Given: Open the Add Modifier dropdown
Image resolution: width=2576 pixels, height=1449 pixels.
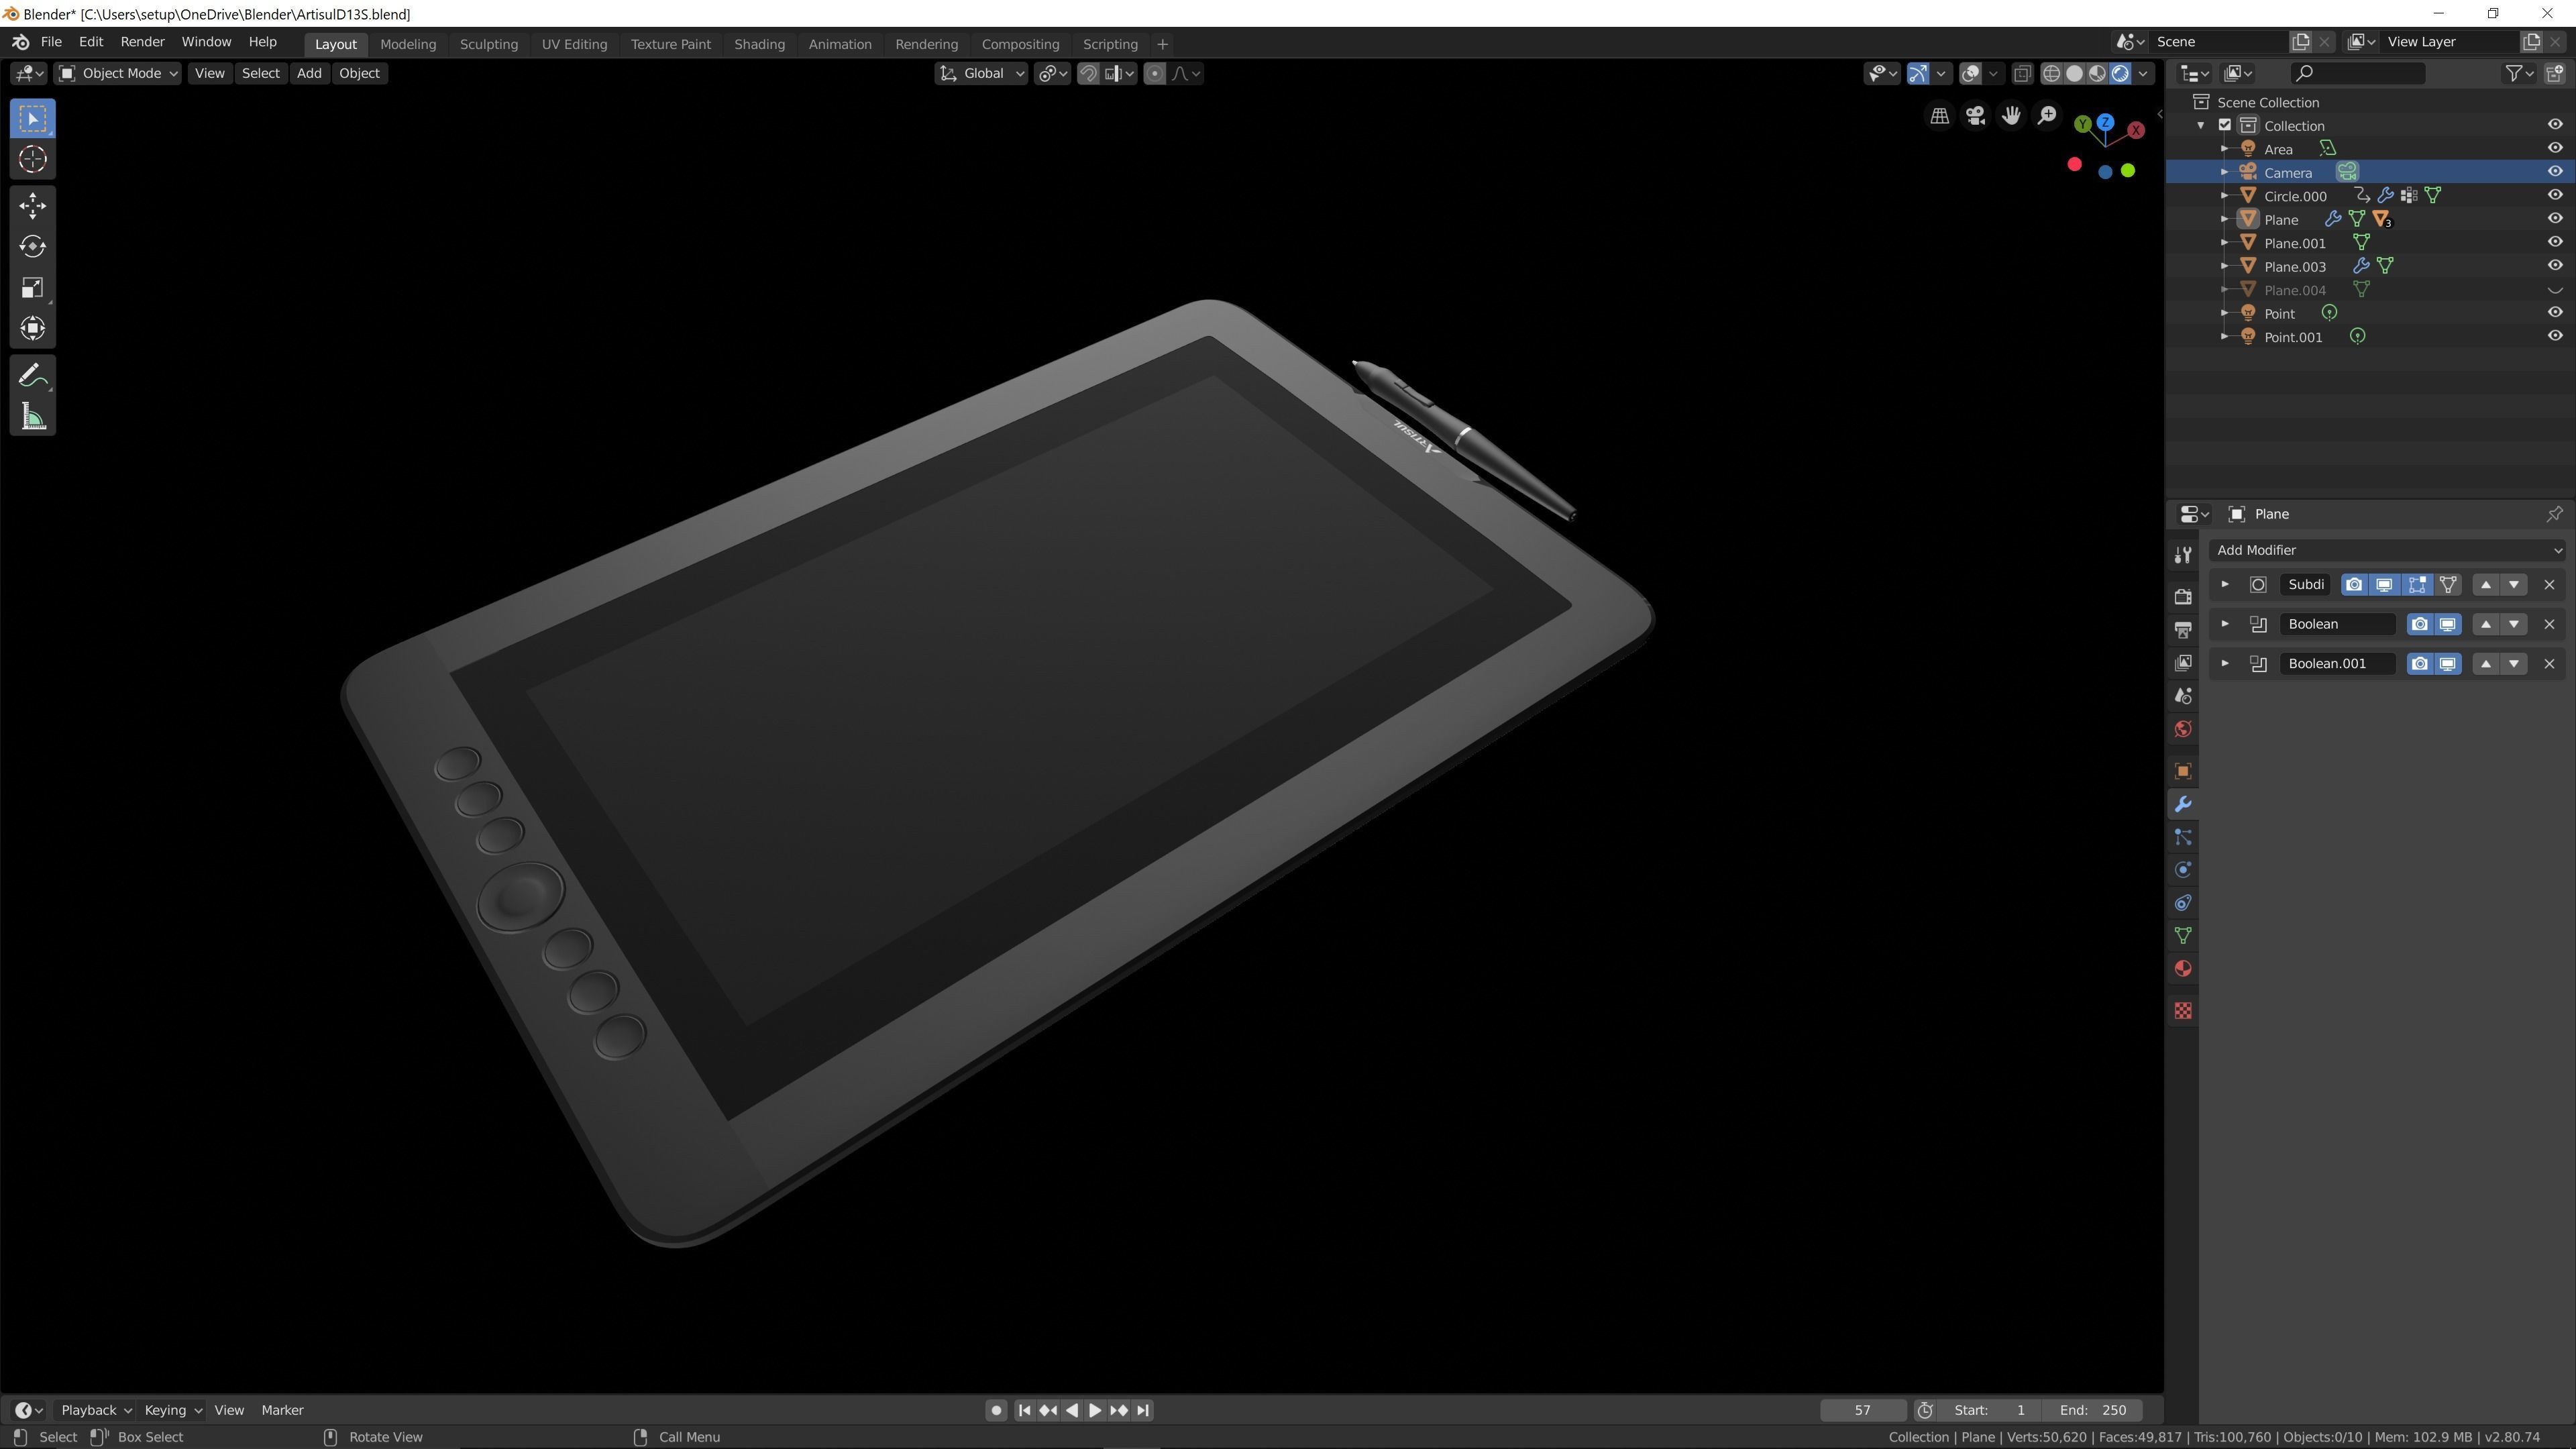Looking at the screenshot, I should 2387,550.
